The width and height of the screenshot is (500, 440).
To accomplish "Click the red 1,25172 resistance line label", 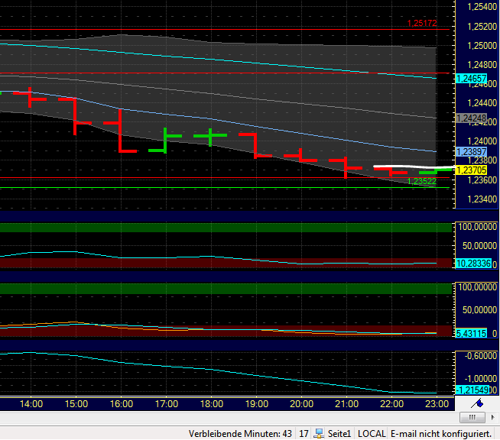I will click(x=421, y=24).
